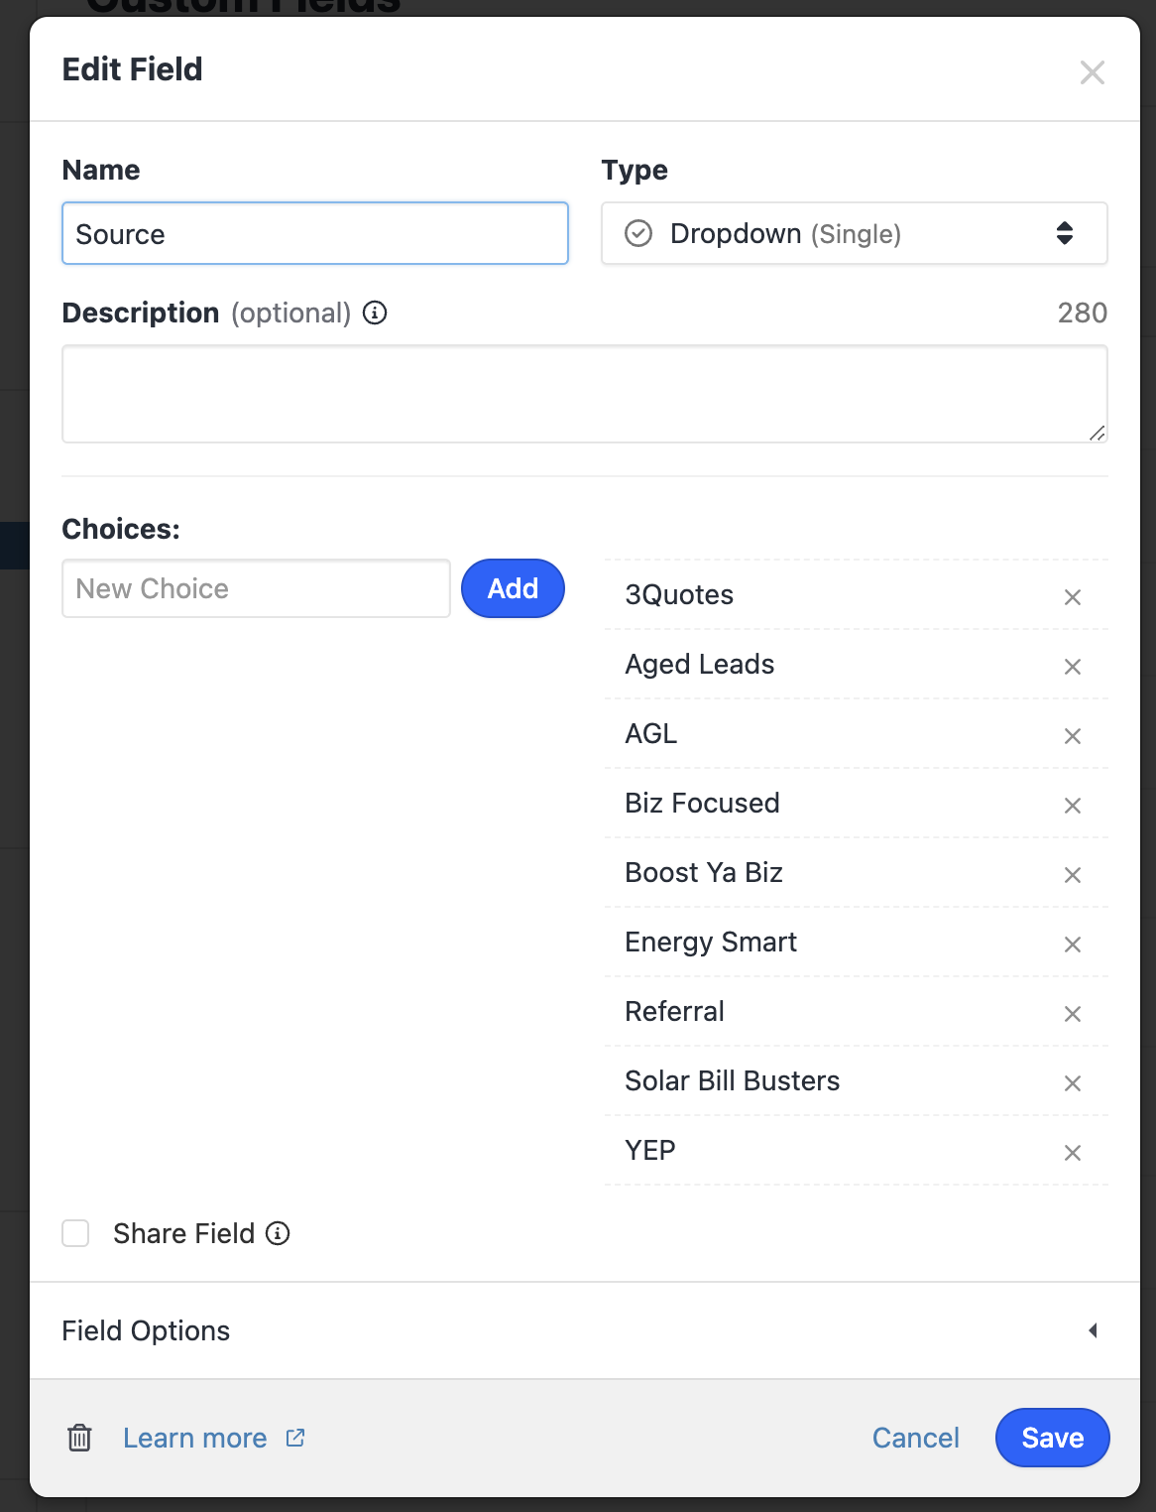Delete the Boost Ya Biz choice
The width and height of the screenshot is (1156, 1512).
1072,875
